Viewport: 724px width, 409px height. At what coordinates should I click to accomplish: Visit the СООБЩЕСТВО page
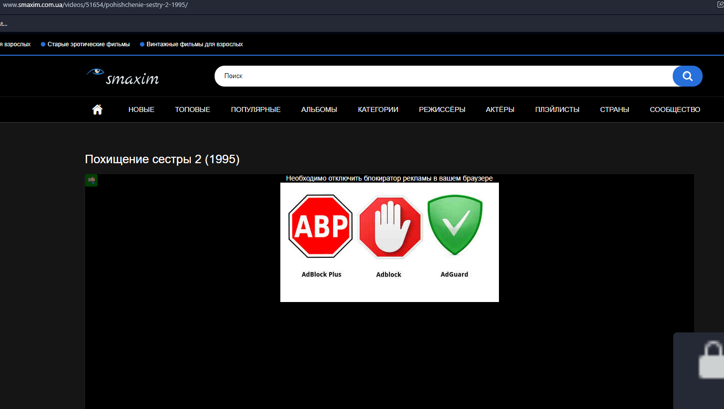[675, 109]
